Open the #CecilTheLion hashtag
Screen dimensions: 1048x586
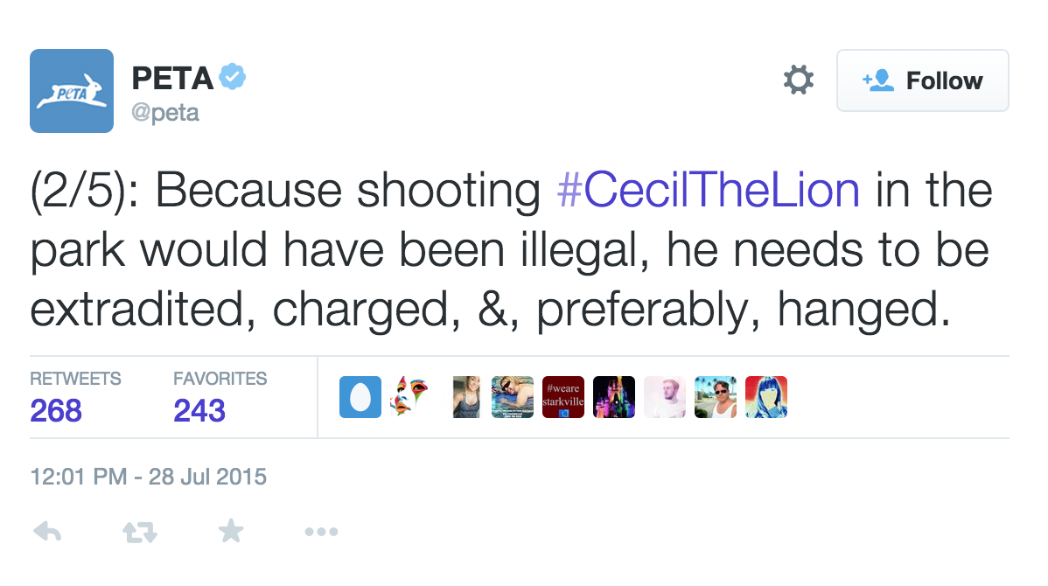[709, 192]
